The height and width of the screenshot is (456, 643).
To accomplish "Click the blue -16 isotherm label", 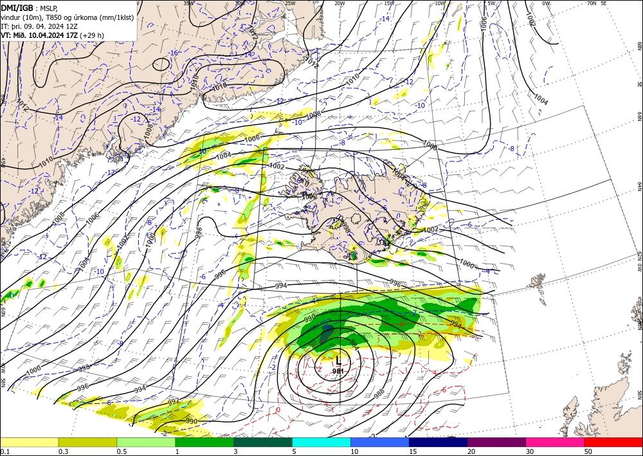I will click(174, 53).
